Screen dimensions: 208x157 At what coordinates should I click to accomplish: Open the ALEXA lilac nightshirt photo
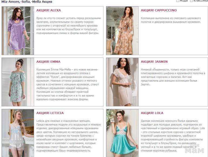pyautogui.click(x=18, y=30)
